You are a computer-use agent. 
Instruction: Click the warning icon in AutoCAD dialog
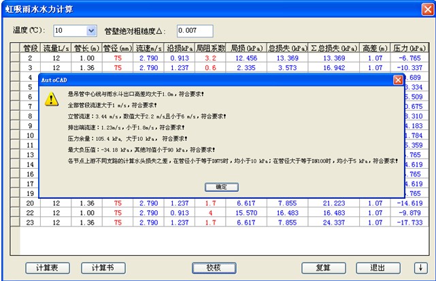coord(52,99)
